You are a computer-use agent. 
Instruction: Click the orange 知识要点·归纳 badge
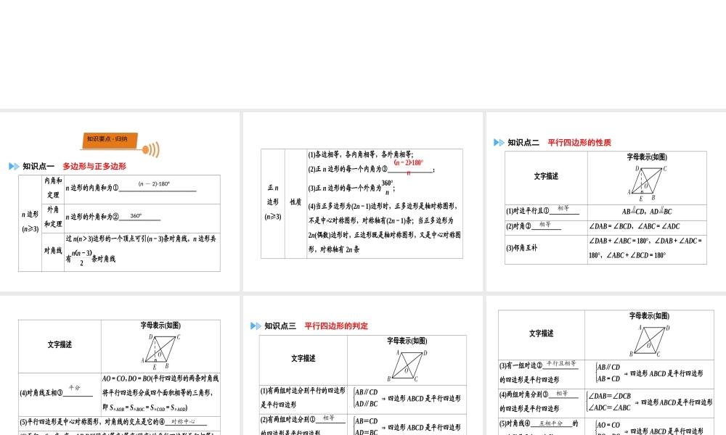pyautogui.click(x=110, y=141)
